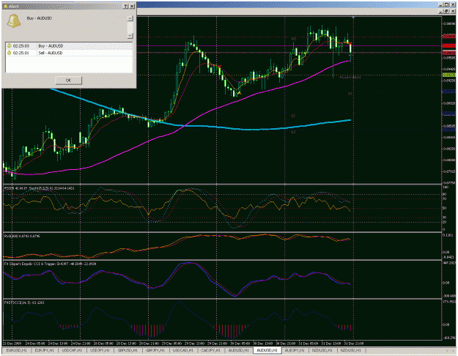This screenshot has height=356, width=458.
Task: Click the bell icon beside the Buy alert row
Action: click(9, 46)
